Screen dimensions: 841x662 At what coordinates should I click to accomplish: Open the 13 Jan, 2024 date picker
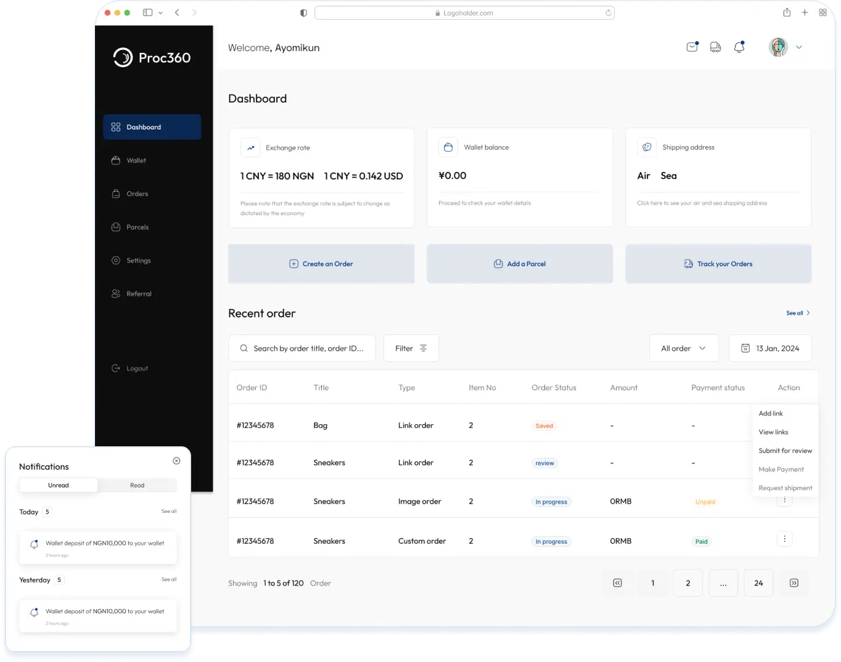click(x=770, y=348)
